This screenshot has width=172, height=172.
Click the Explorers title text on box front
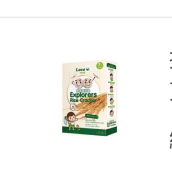click(x=83, y=95)
